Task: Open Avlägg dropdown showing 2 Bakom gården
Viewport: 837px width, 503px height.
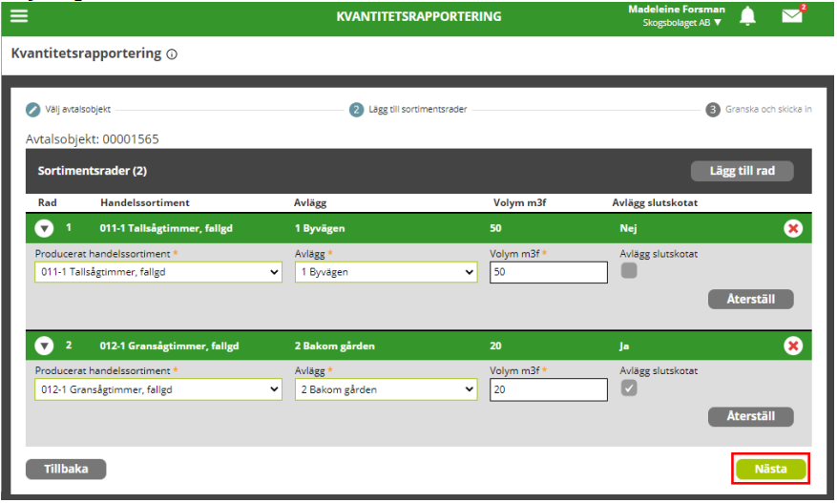Action: (x=386, y=389)
